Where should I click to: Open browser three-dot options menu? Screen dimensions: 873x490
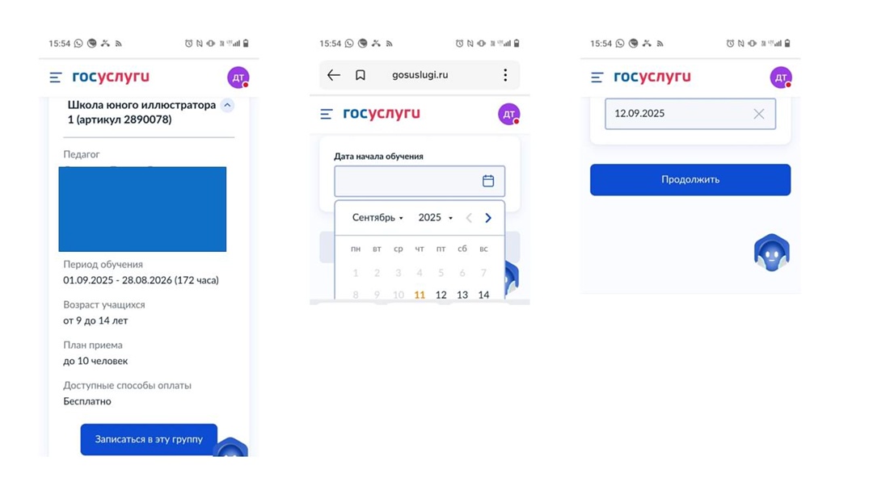[x=505, y=75]
